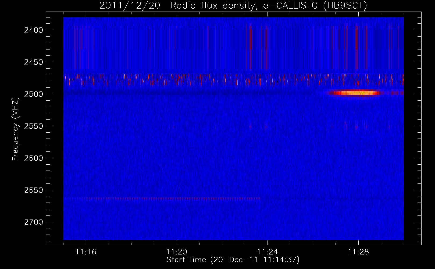Click the 2600 frequency tick label

tap(33, 158)
